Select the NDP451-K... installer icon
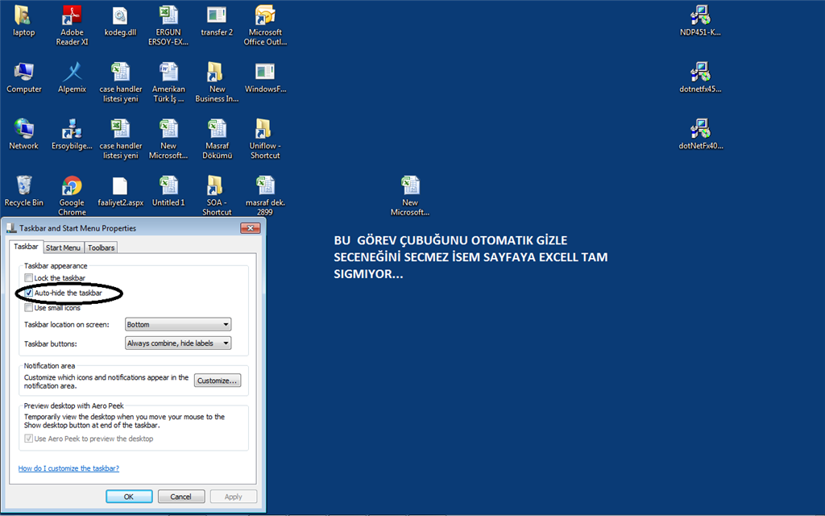The image size is (825, 516). click(x=700, y=16)
